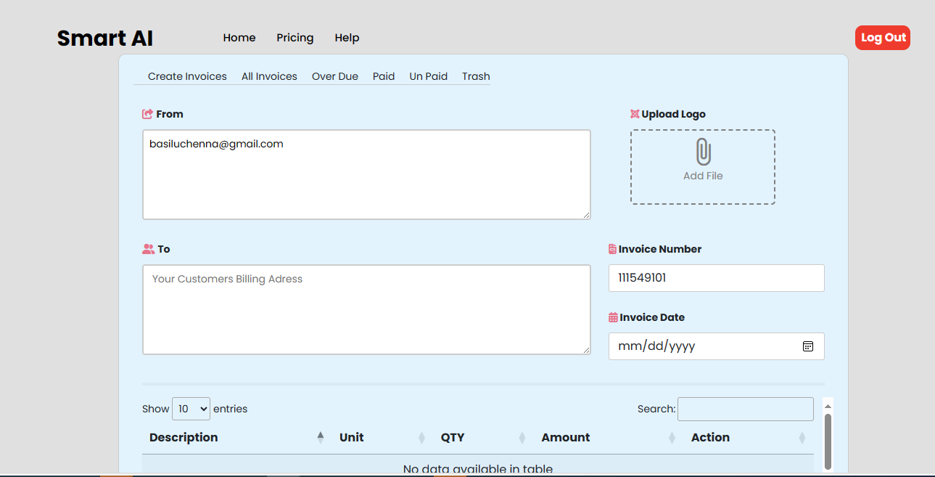This screenshot has width=935, height=477.
Task: Open the Show entries dropdown
Action: click(191, 409)
